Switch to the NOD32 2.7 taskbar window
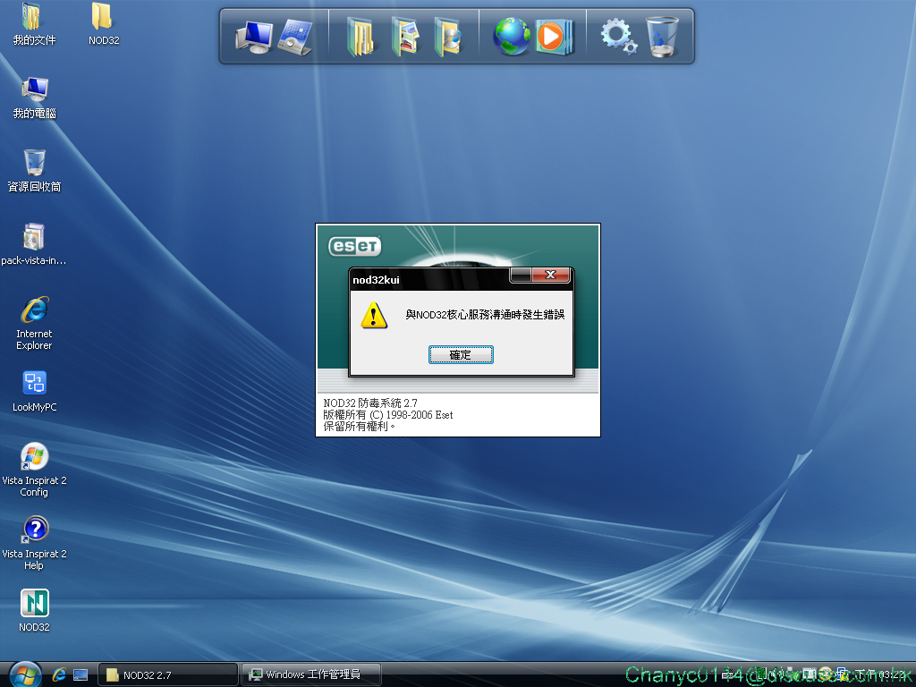 167,674
